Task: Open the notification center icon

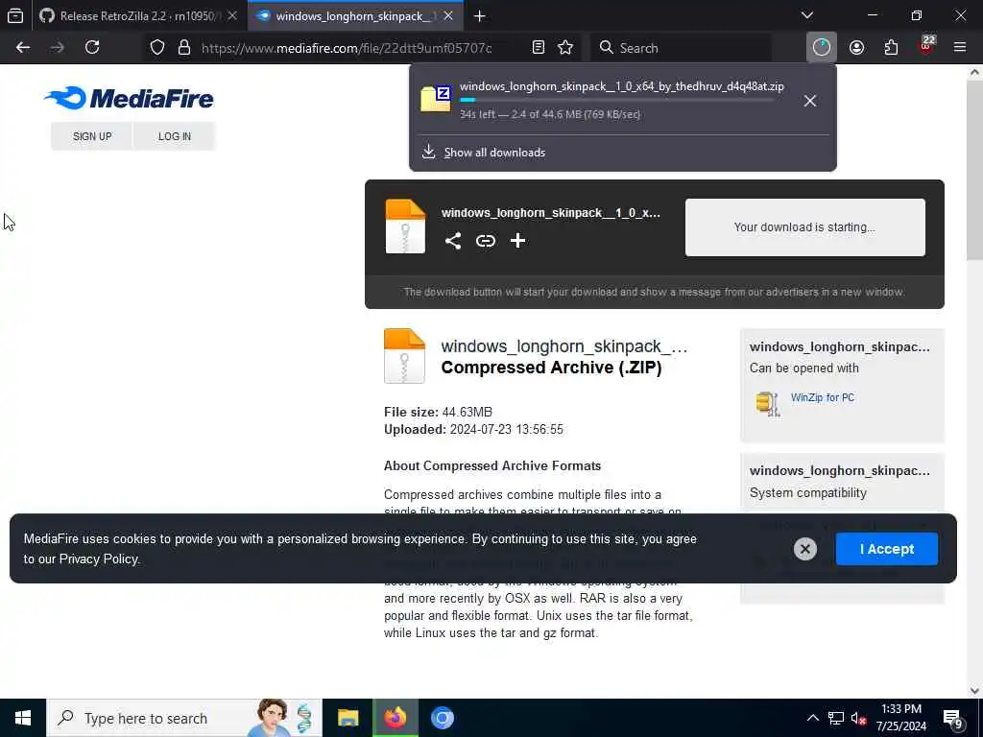Action: pyautogui.click(x=953, y=718)
